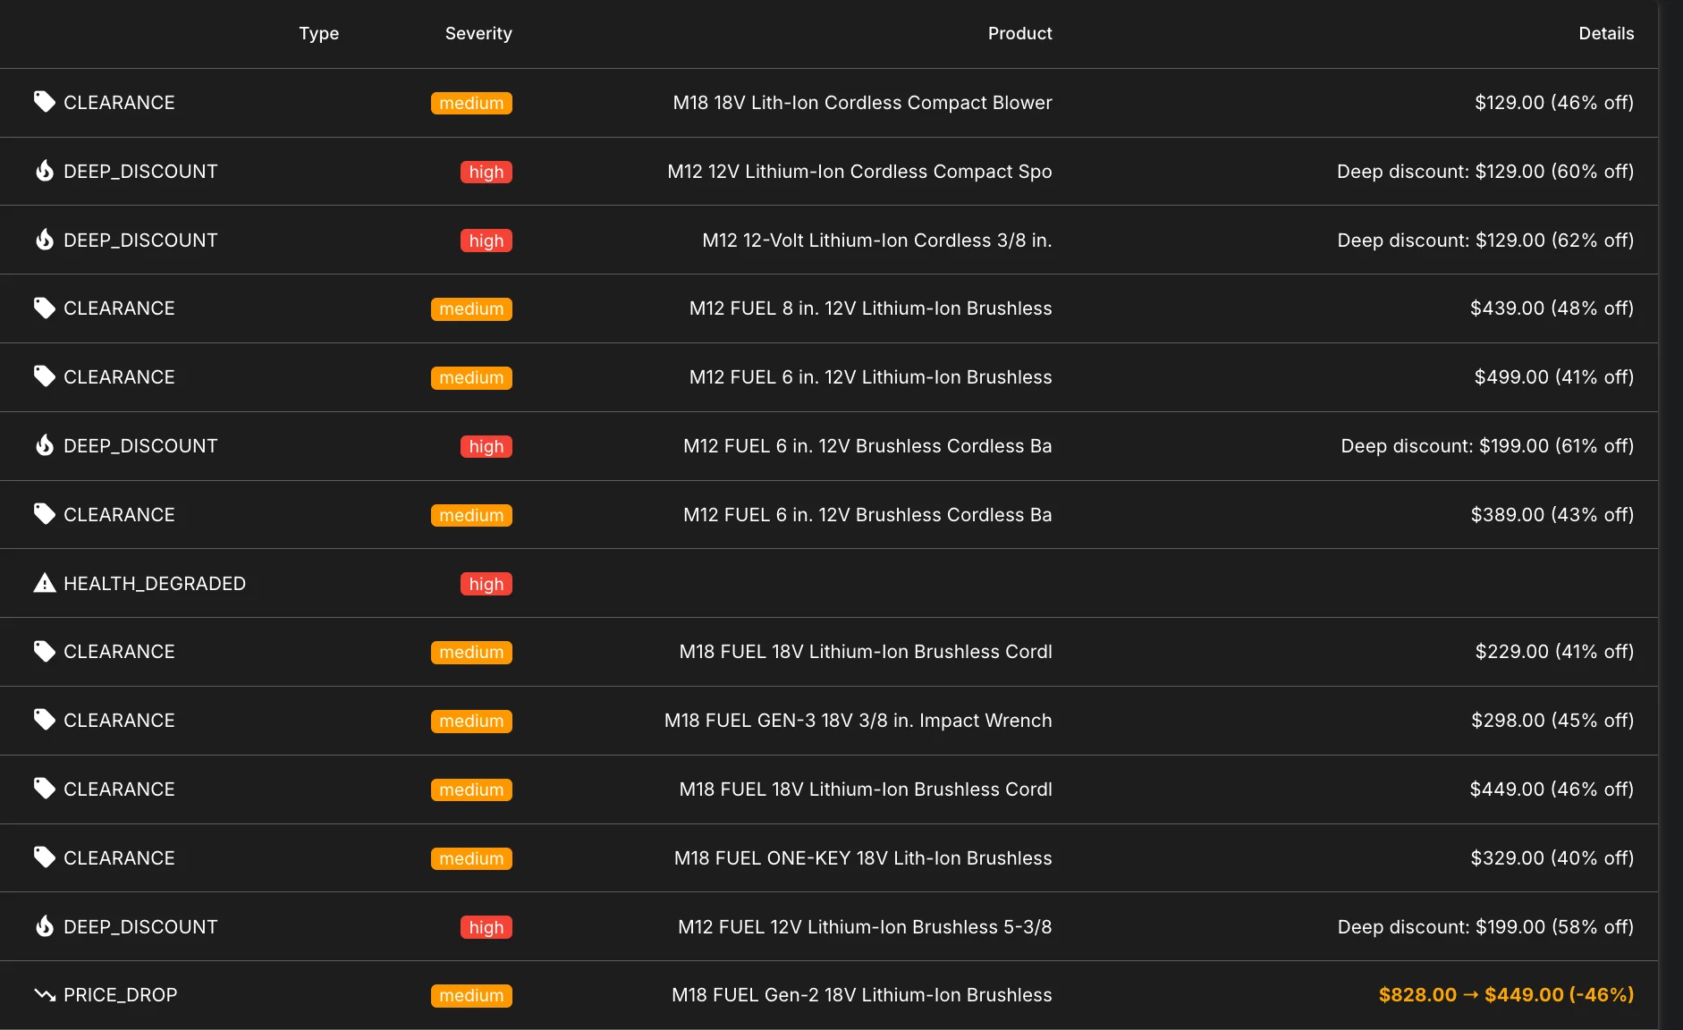The height and width of the screenshot is (1030, 1683).
Task: Click the medium badge in the $229.00 row
Action: click(471, 653)
